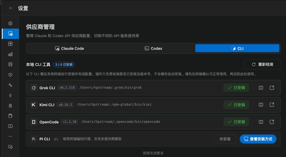Select the CLI tab

[237, 48]
